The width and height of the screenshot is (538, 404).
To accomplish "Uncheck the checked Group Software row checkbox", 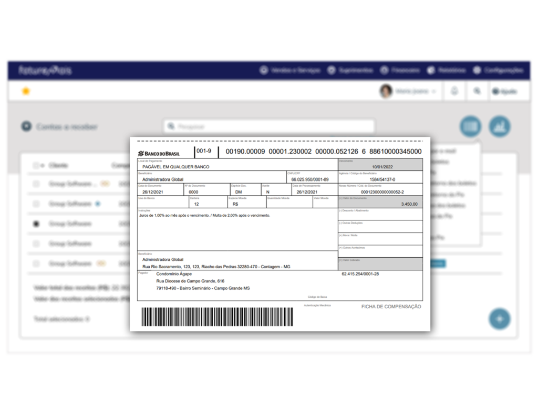I will point(36,224).
